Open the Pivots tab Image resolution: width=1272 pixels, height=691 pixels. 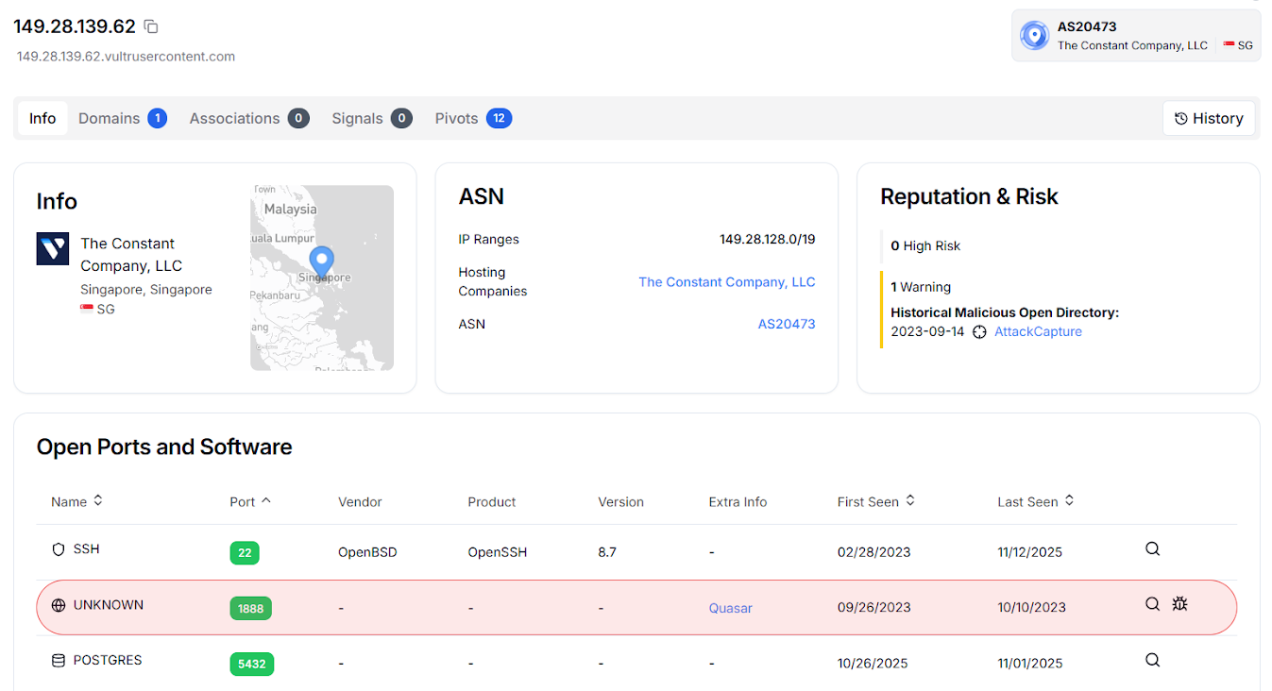pos(472,118)
